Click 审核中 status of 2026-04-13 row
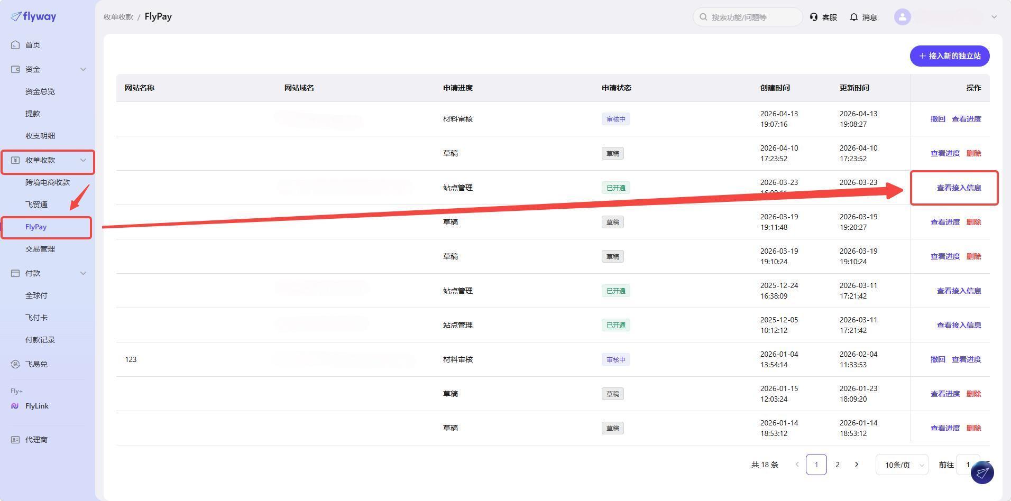 (x=615, y=119)
